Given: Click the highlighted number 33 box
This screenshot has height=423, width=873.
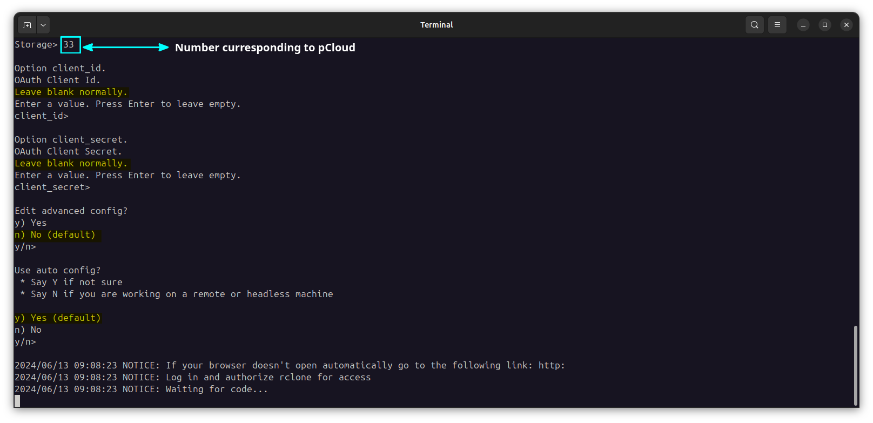Looking at the screenshot, I should (x=70, y=45).
